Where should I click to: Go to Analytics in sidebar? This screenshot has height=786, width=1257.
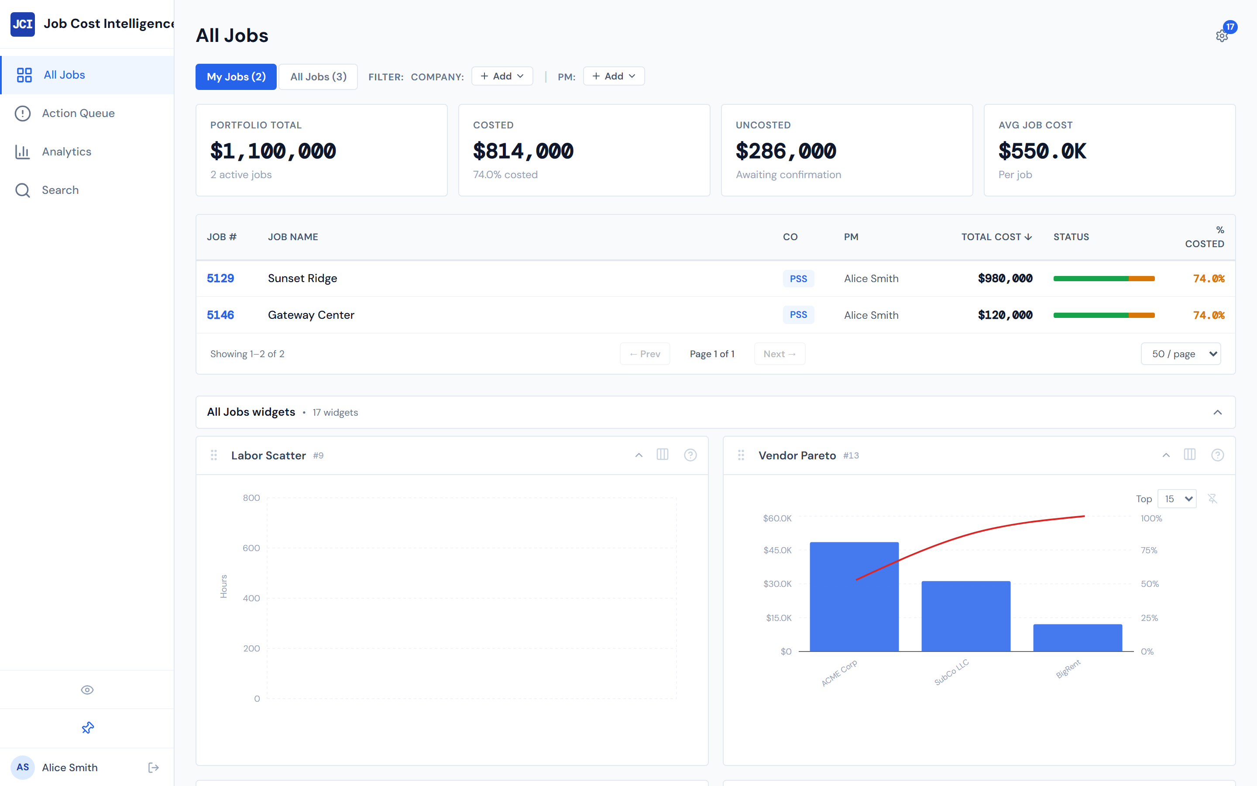[66, 152]
